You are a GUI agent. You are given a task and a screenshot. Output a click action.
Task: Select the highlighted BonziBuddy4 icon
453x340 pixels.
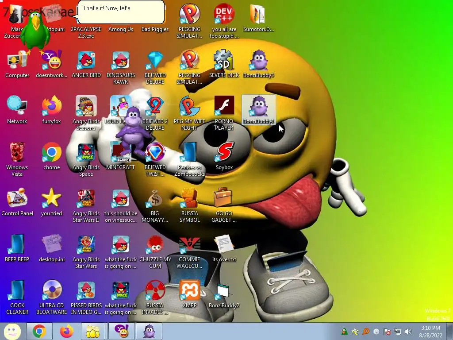(258, 110)
